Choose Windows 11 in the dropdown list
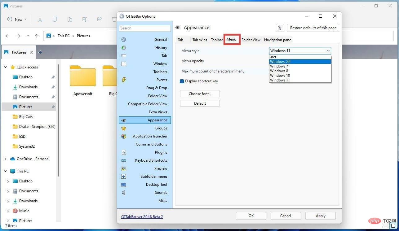 click(x=300, y=80)
